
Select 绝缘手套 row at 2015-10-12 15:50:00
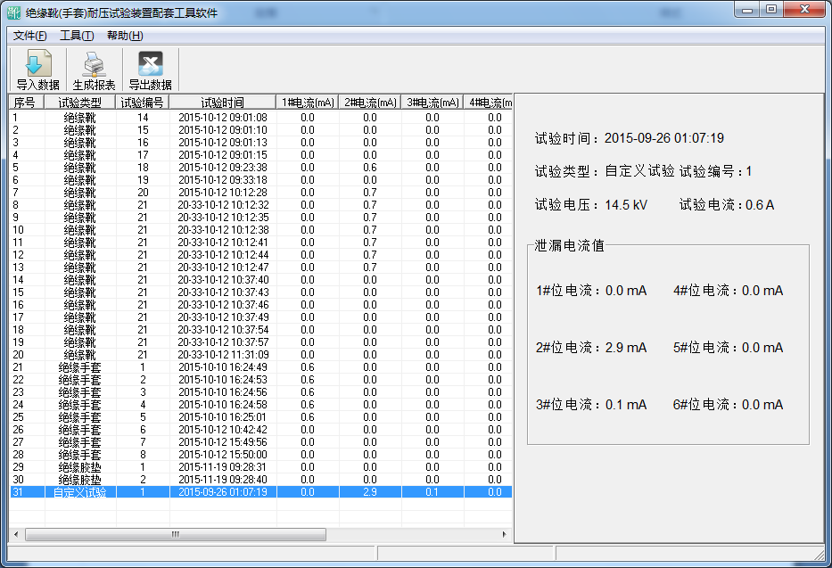(x=260, y=455)
